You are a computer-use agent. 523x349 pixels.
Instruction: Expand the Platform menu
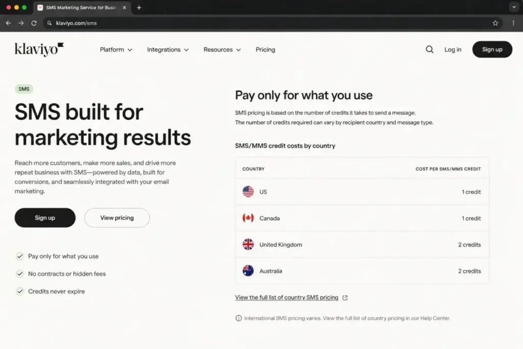(116, 50)
